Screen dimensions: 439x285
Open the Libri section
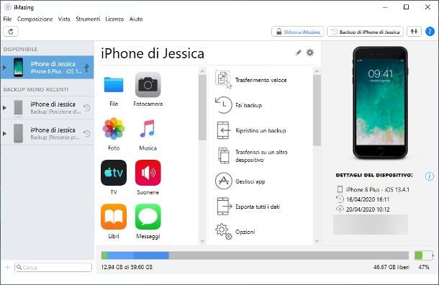[114, 217]
